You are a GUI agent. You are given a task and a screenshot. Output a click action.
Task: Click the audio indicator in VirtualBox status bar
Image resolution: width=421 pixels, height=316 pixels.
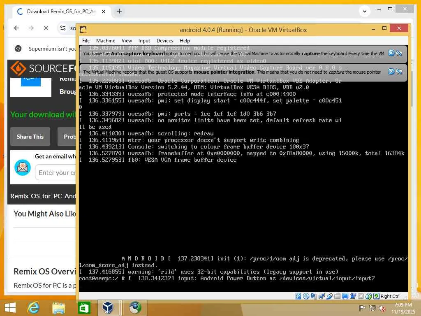tap(314, 296)
